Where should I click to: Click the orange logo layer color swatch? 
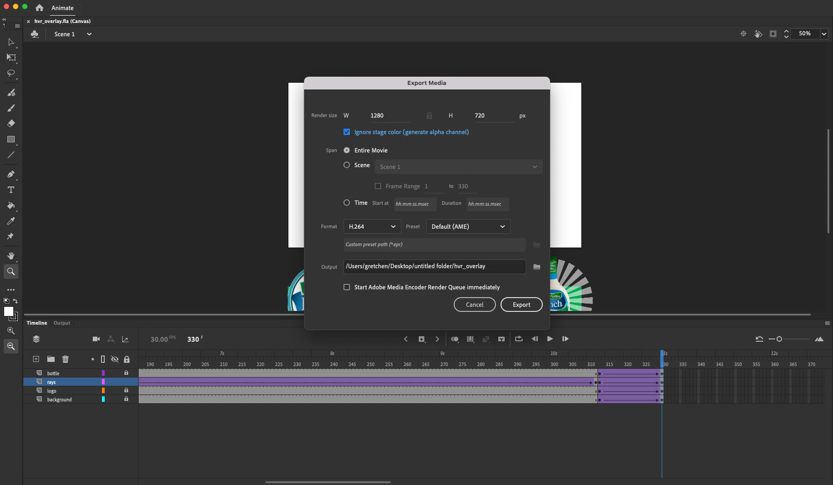click(x=103, y=390)
